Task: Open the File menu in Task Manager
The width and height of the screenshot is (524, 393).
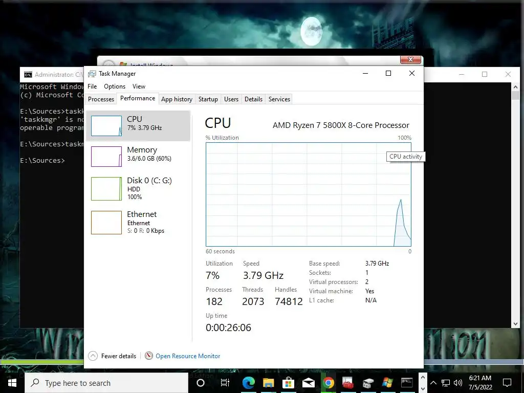Action: (x=92, y=86)
